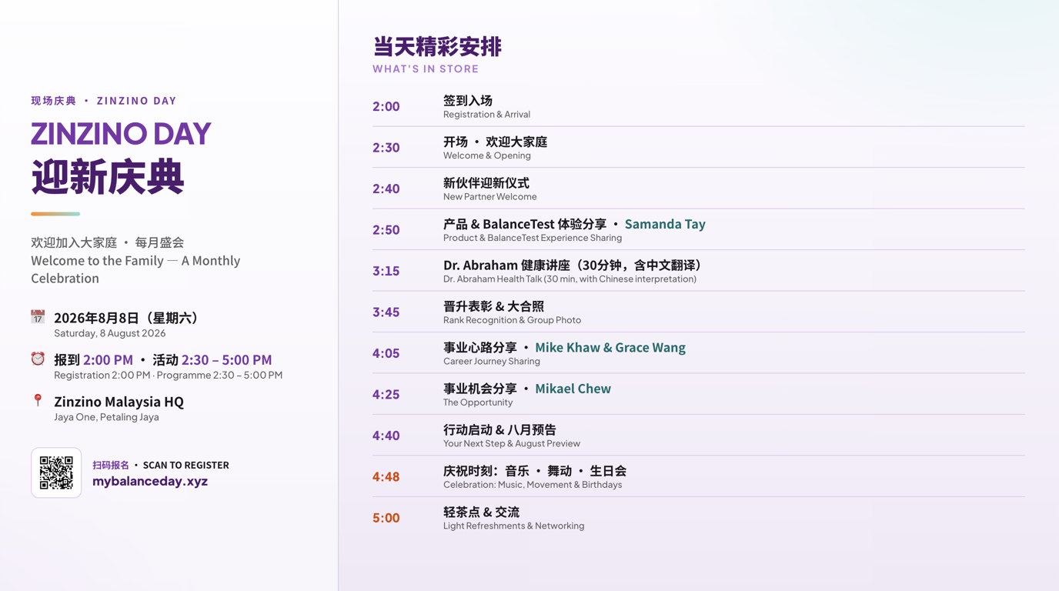The height and width of the screenshot is (591, 1059).
Task: Click Career Journey Sharing text
Action: [492, 361]
